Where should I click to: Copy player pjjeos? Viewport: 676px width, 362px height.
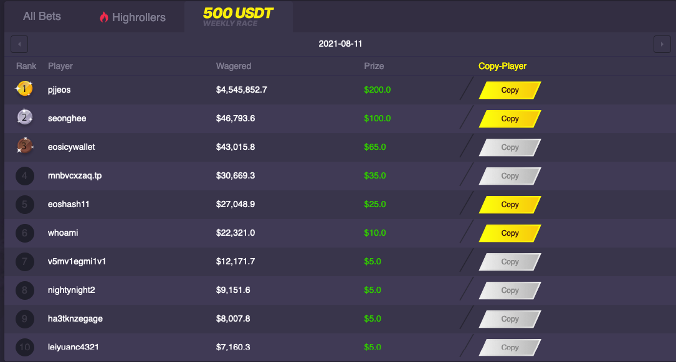click(510, 90)
